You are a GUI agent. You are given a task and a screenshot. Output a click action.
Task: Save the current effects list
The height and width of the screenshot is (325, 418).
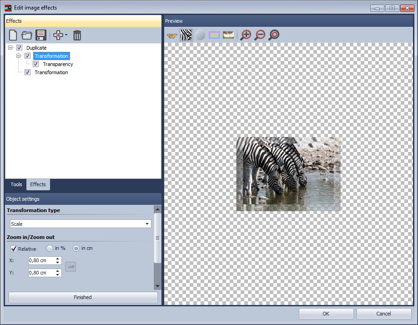40,35
